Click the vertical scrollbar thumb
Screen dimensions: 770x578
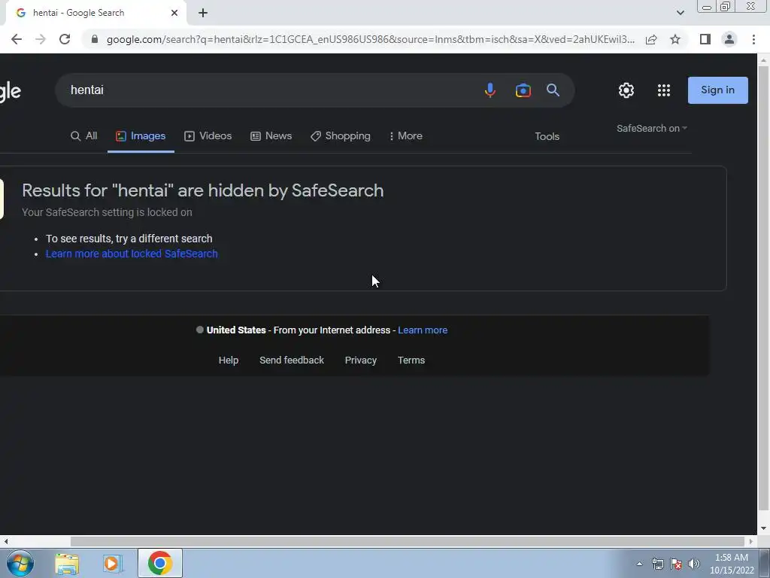tap(763, 287)
